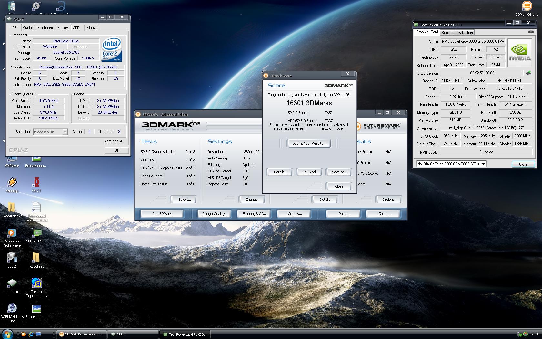Click Options in the 3DMark06 window
542x339 pixels.
[389, 200]
